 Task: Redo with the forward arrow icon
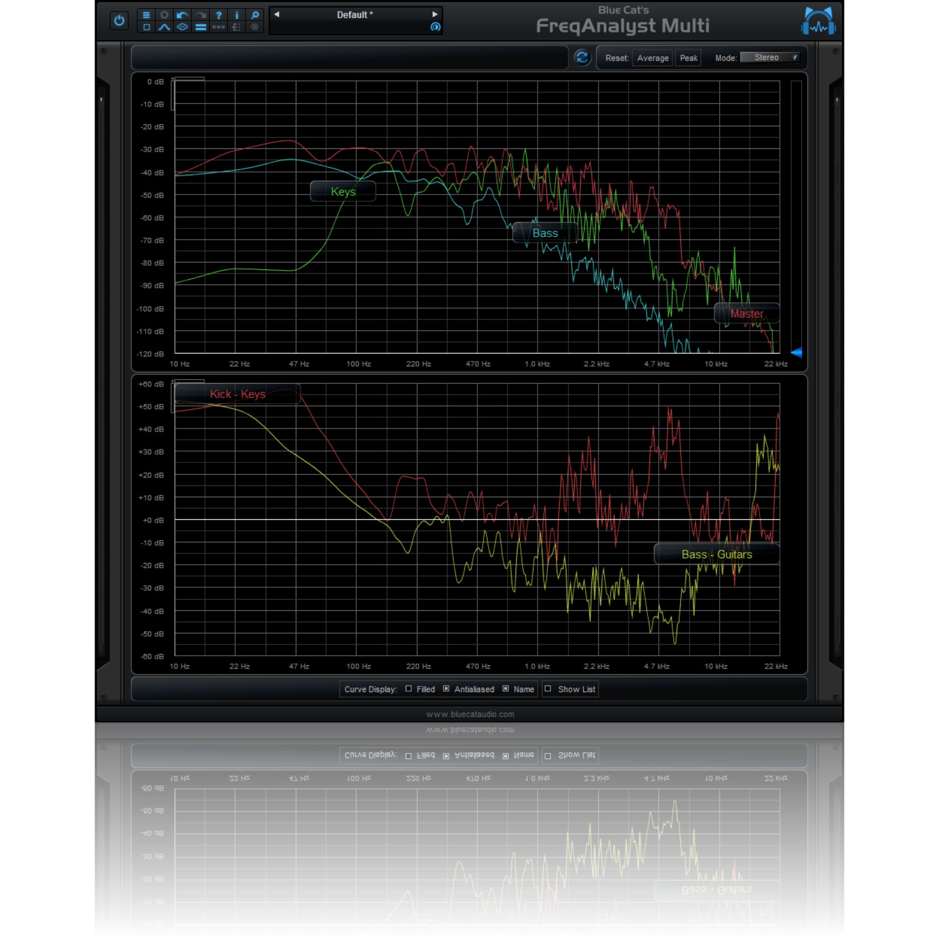200,15
